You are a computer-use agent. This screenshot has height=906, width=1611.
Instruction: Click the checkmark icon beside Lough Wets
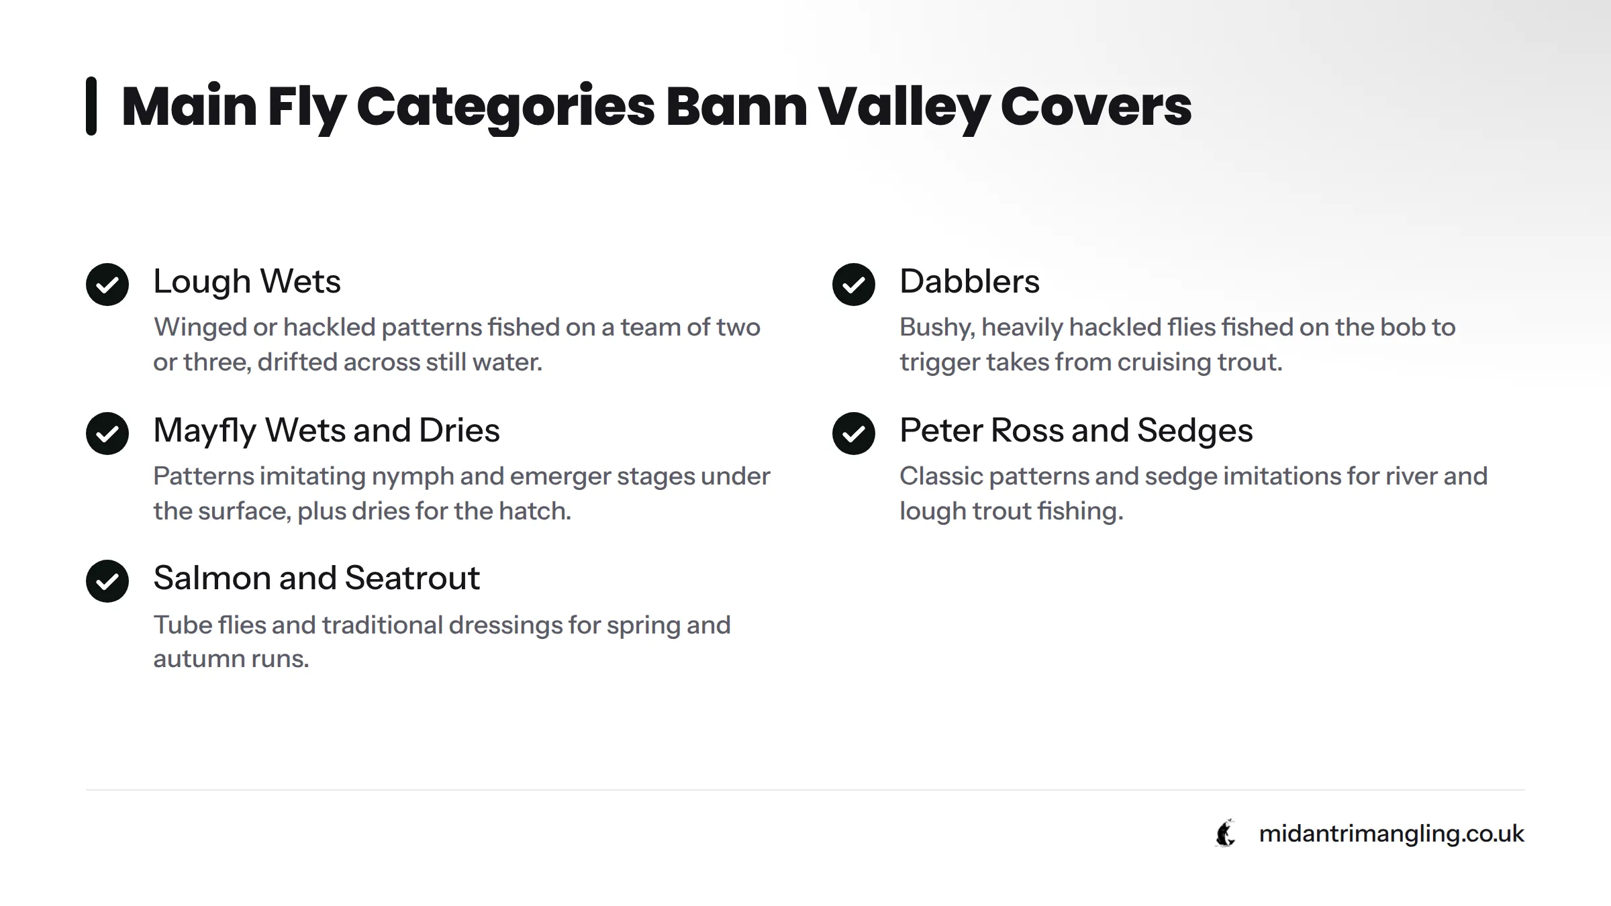point(107,285)
